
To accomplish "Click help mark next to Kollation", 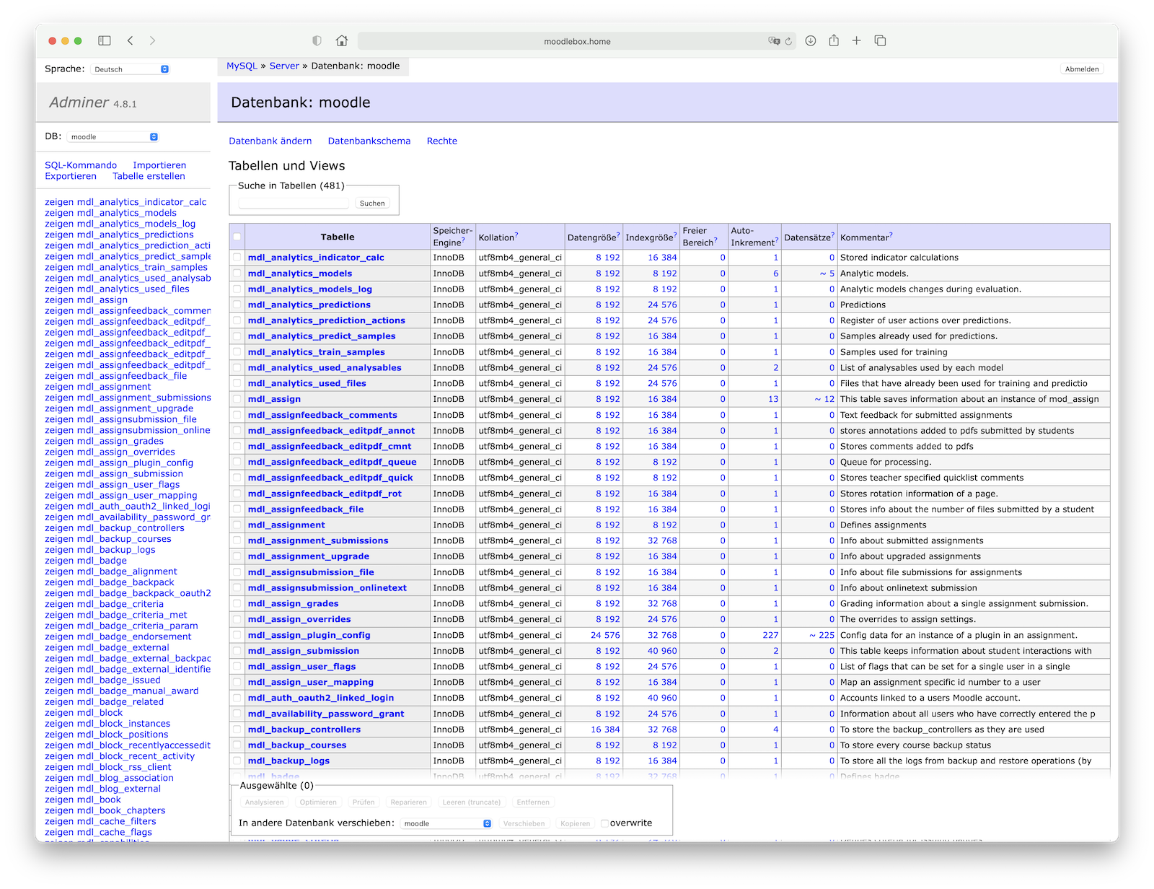I will coord(516,235).
